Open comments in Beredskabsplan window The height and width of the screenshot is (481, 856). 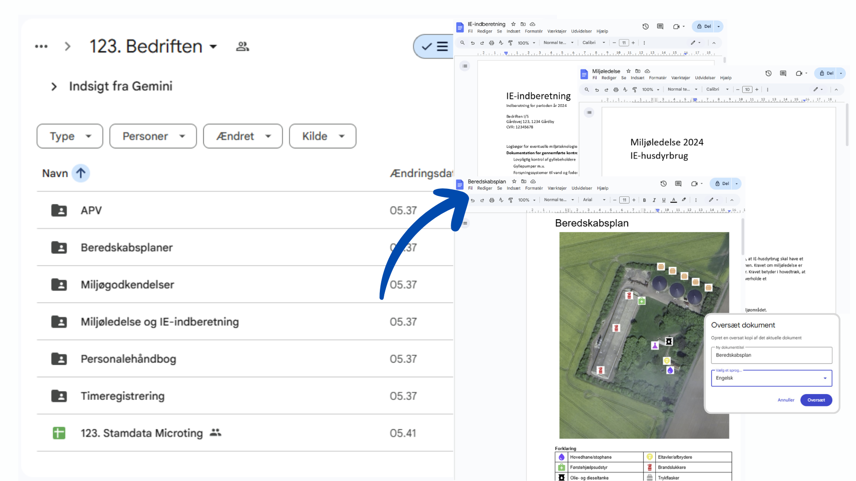678,183
